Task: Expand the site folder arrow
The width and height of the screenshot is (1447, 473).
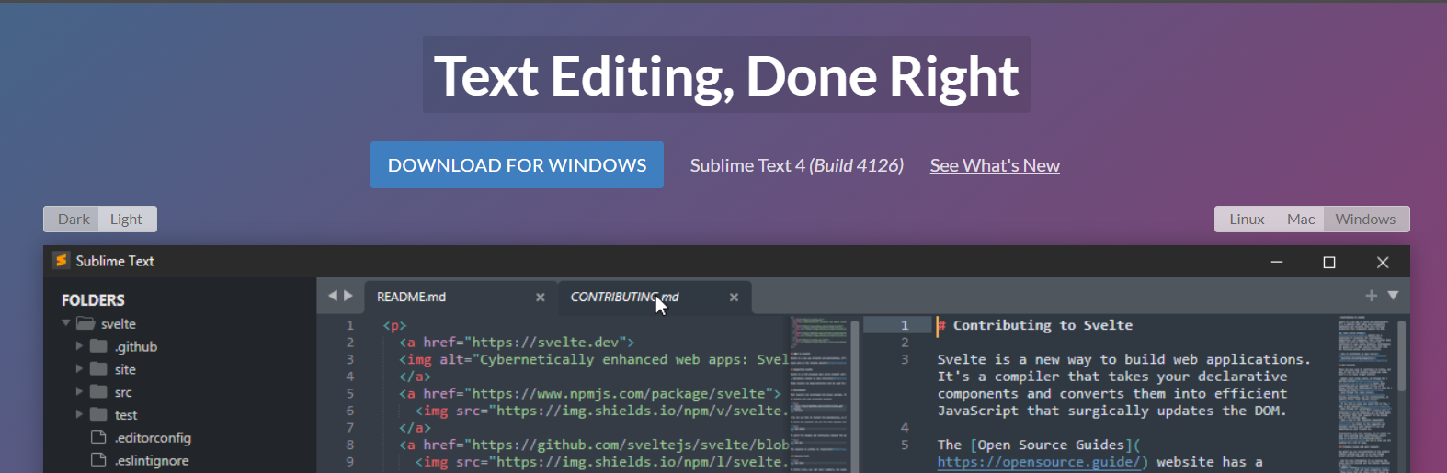Action: coord(79,369)
